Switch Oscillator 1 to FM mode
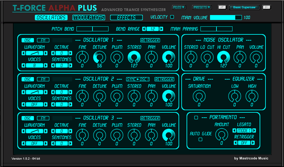The height and width of the screenshot is (167, 284). coord(43,40)
